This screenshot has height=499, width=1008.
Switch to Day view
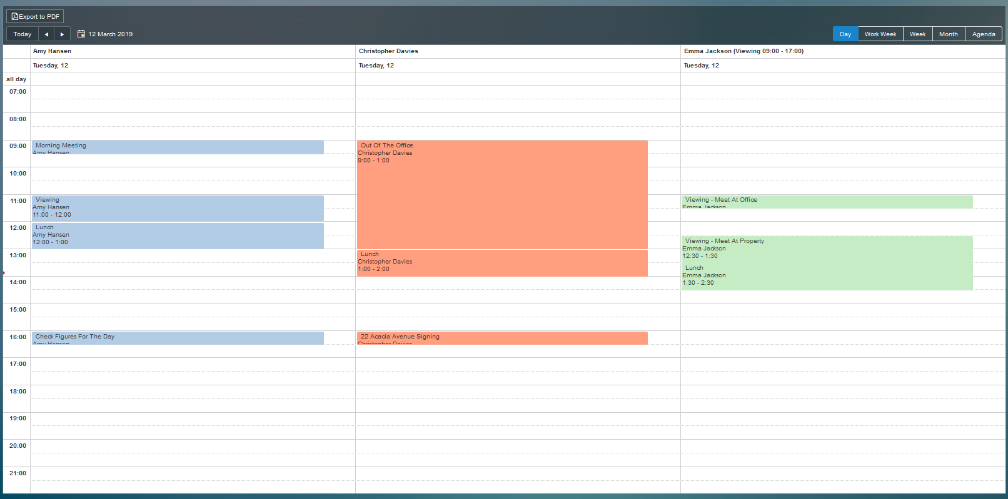pyautogui.click(x=845, y=34)
